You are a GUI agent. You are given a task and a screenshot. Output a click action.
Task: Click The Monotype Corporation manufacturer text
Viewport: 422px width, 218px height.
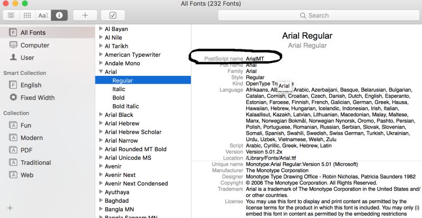click(x=277, y=171)
